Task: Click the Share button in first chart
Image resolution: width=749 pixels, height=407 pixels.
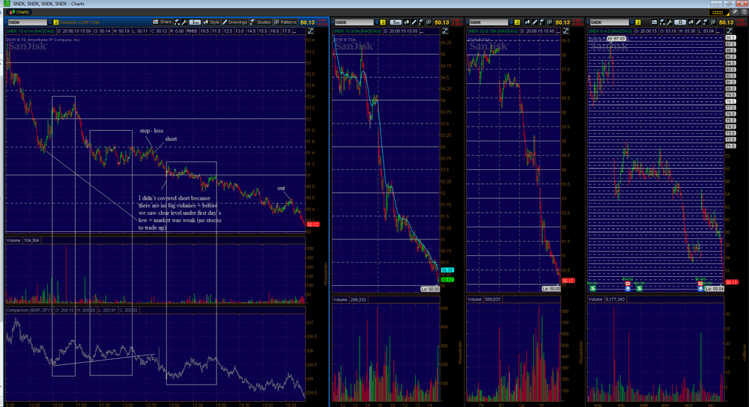Action: pos(162,22)
